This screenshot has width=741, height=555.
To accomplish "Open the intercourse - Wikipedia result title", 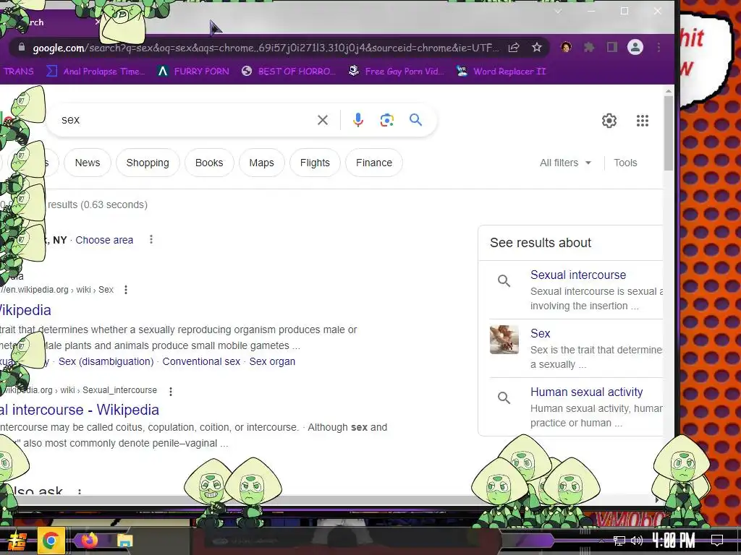I will pyautogui.click(x=80, y=410).
